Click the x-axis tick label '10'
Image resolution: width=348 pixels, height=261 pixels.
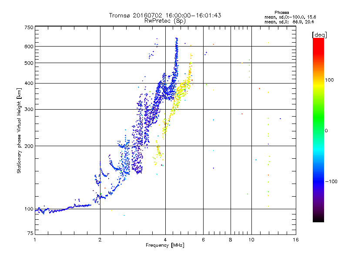point(251,240)
